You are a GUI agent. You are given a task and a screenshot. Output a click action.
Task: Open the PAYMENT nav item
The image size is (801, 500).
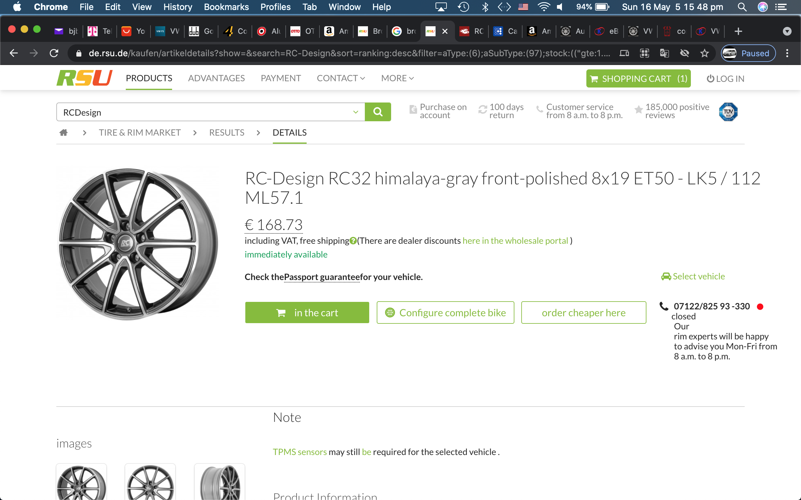pyautogui.click(x=281, y=78)
